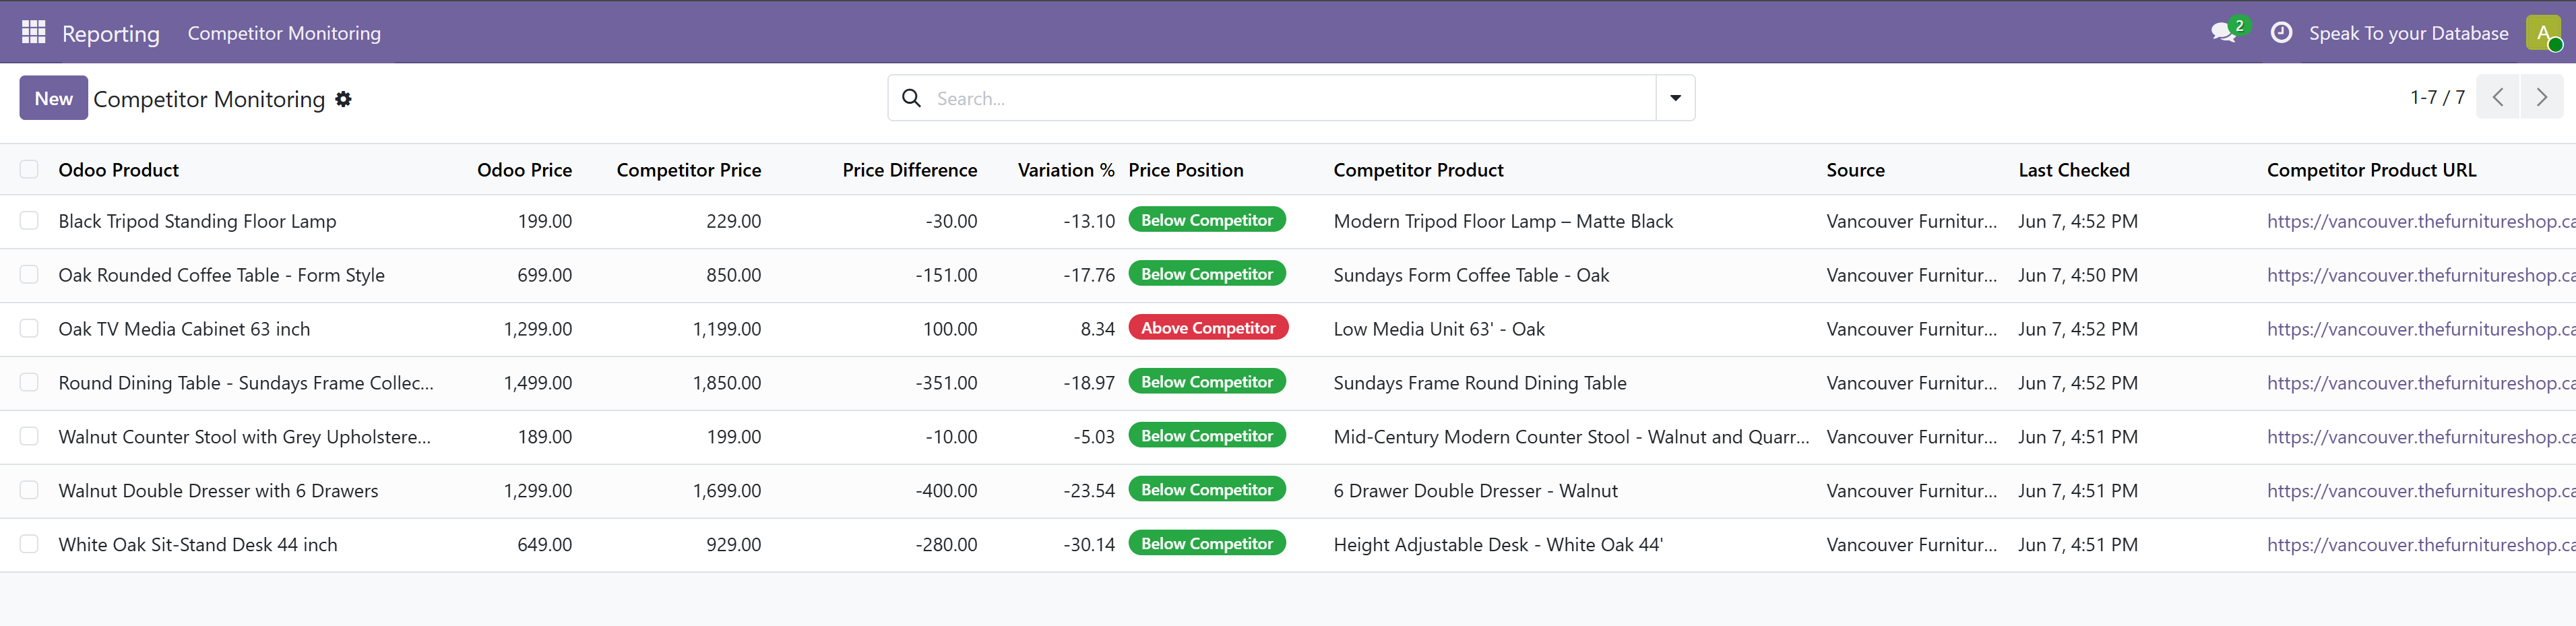The height and width of the screenshot is (626, 2576).
Task: Sort by Odoo Product column
Action: point(118,170)
